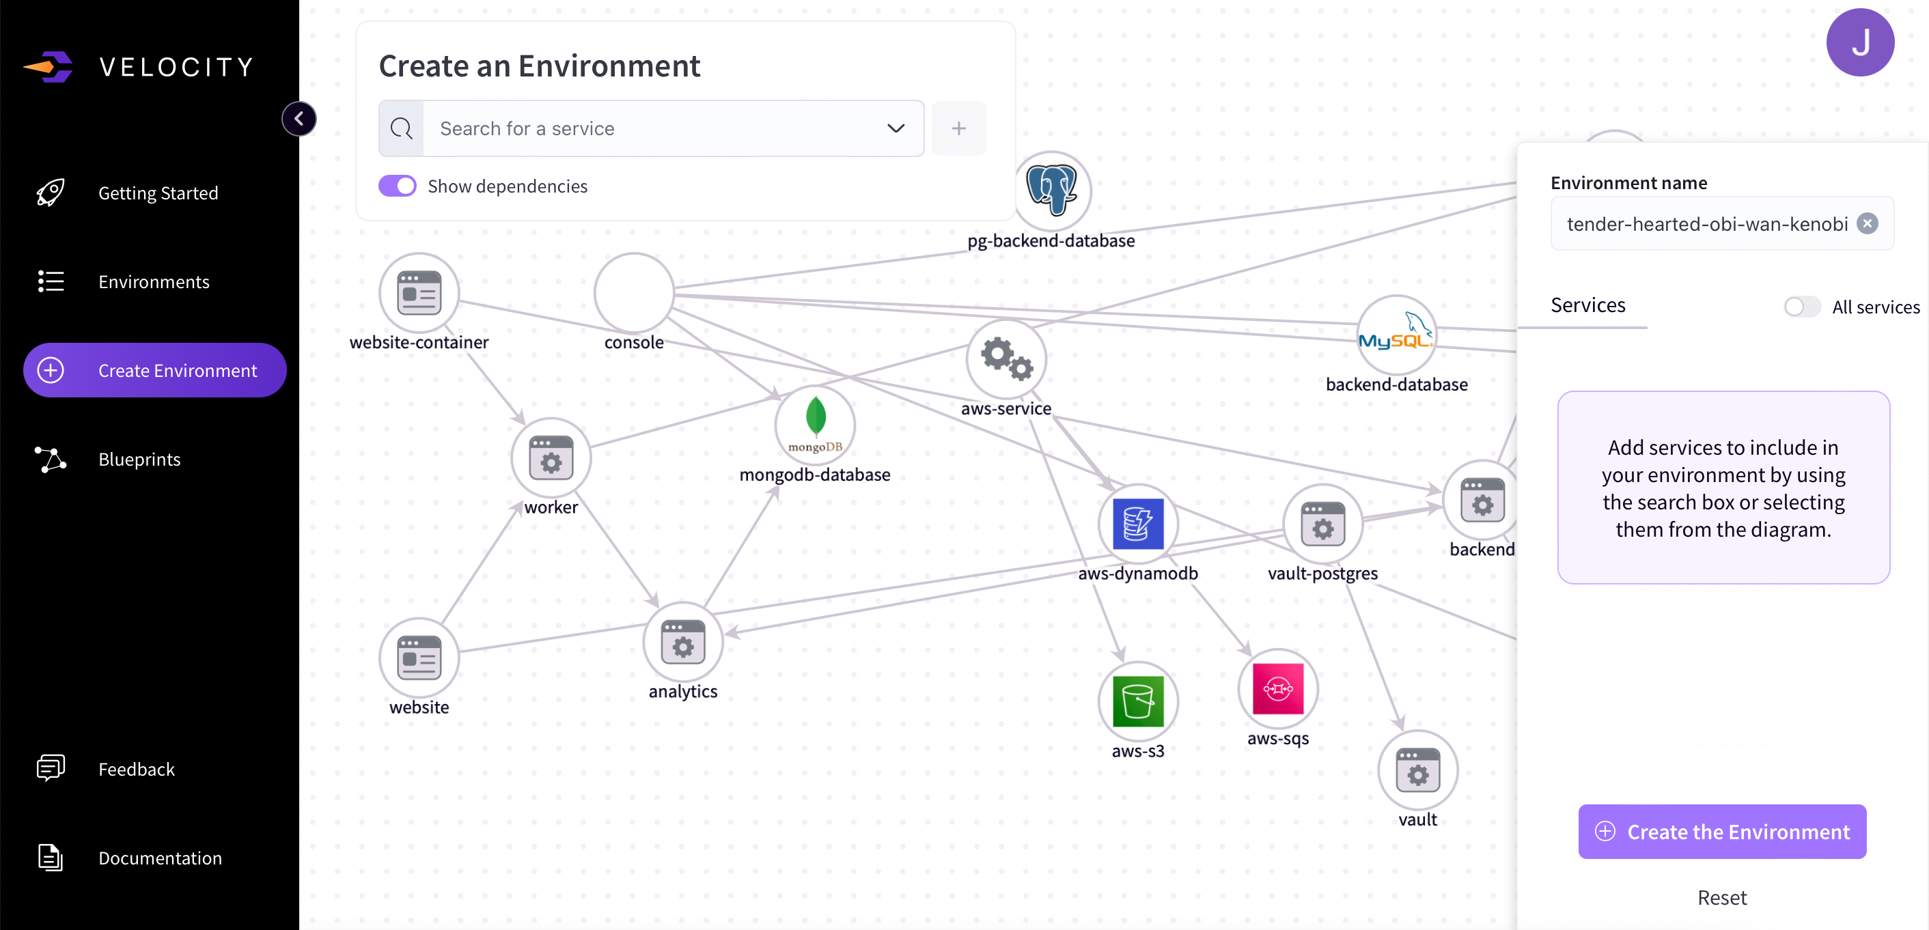Click the 'Show dependencies' label

(x=507, y=186)
